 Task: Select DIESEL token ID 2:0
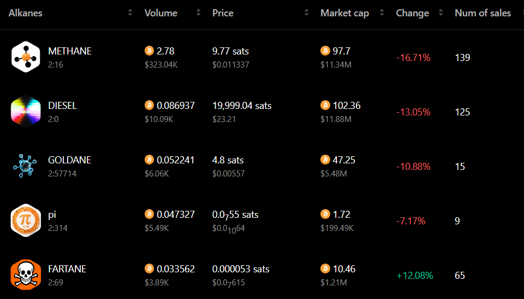53,119
